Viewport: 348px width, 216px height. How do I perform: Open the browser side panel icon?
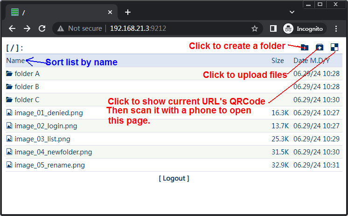[273, 28]
